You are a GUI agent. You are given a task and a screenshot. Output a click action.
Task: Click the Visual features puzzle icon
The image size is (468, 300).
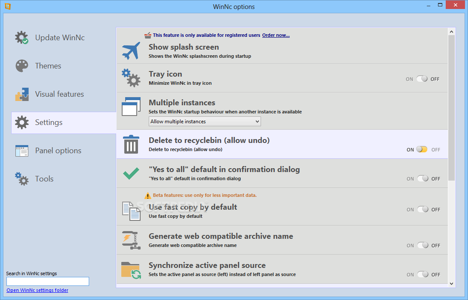click(22, 94)
